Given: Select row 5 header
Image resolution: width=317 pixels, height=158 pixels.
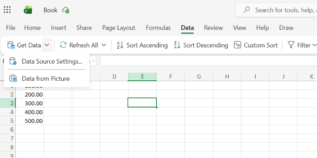Looking at the screenshot, I should pyautogui.click(x=8, y=121).
